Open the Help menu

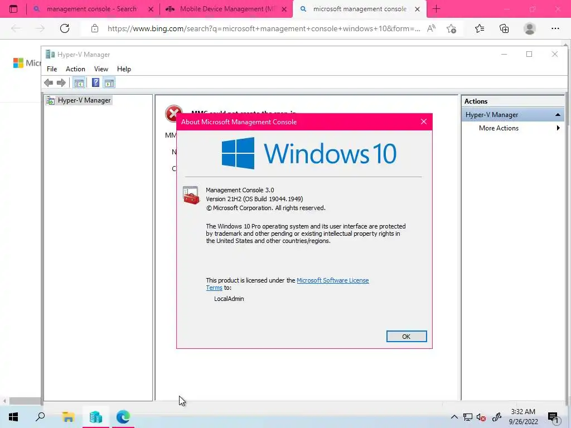(x=124, y=69)
